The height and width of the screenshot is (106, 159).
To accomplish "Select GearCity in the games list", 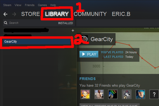I will pyautogui.click(x=37, y=42).
